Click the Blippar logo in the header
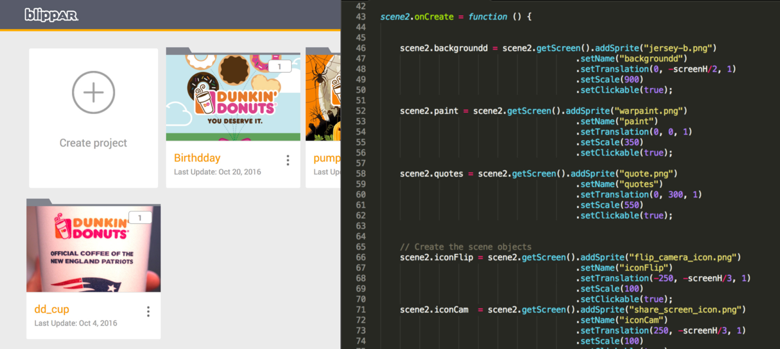The height and width of the screenshot is (349, 780). [51, 15]
